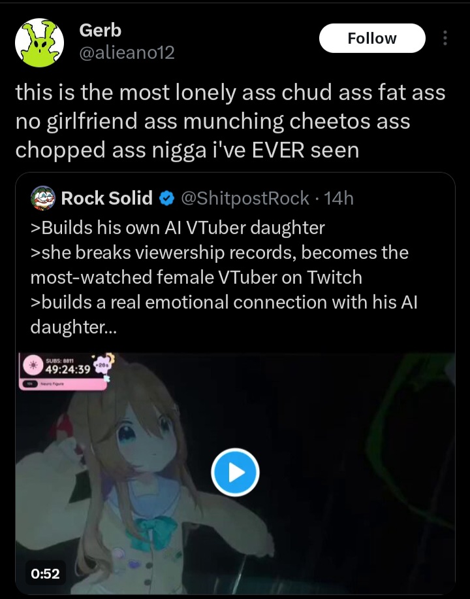This screenshot has width=470, height=599.
Task: Visit the Gerb display name profile
Action: pyautogui.click(x=100, y=31)
